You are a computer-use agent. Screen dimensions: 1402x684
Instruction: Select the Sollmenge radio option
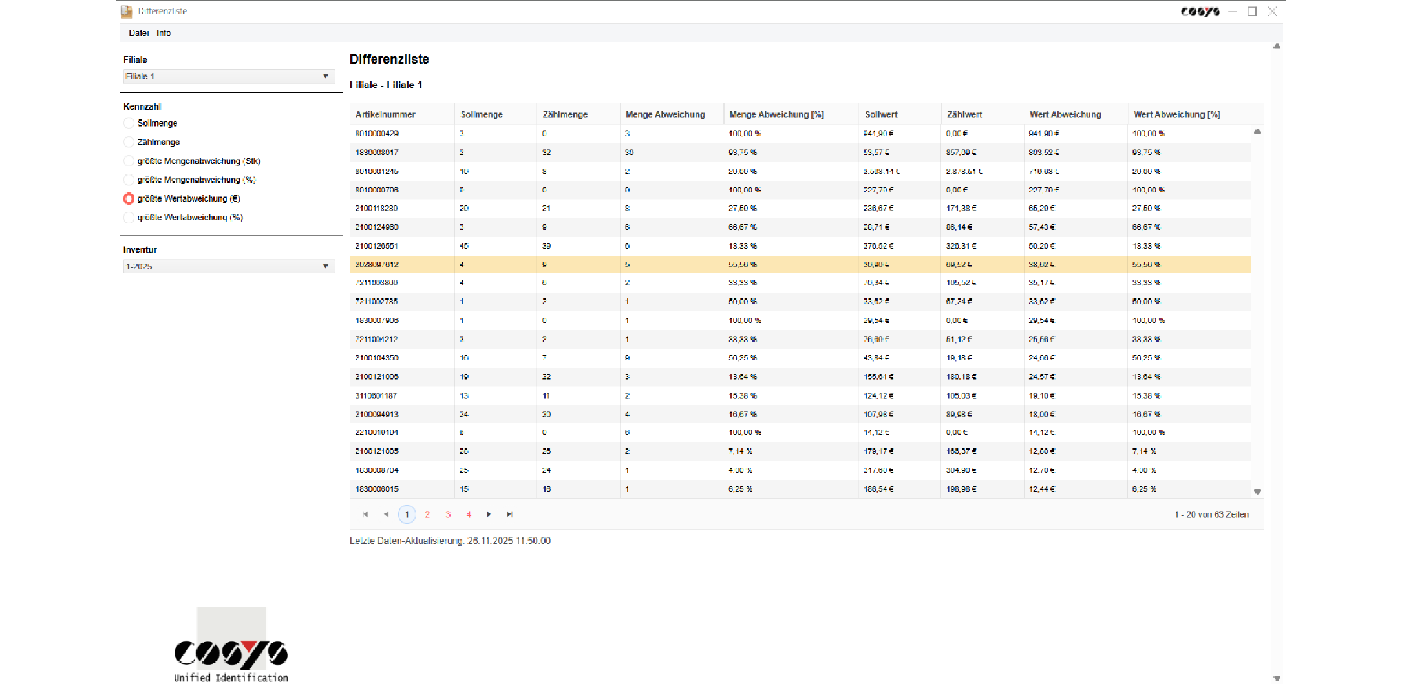click(x=129, y=123)
